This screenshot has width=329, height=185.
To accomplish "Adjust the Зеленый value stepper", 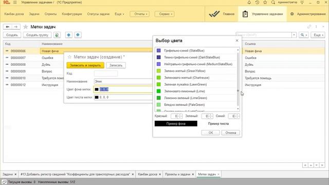I will click(211, 116).
